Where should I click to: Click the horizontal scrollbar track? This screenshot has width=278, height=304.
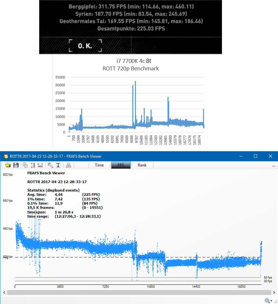(x=139, y=292)
